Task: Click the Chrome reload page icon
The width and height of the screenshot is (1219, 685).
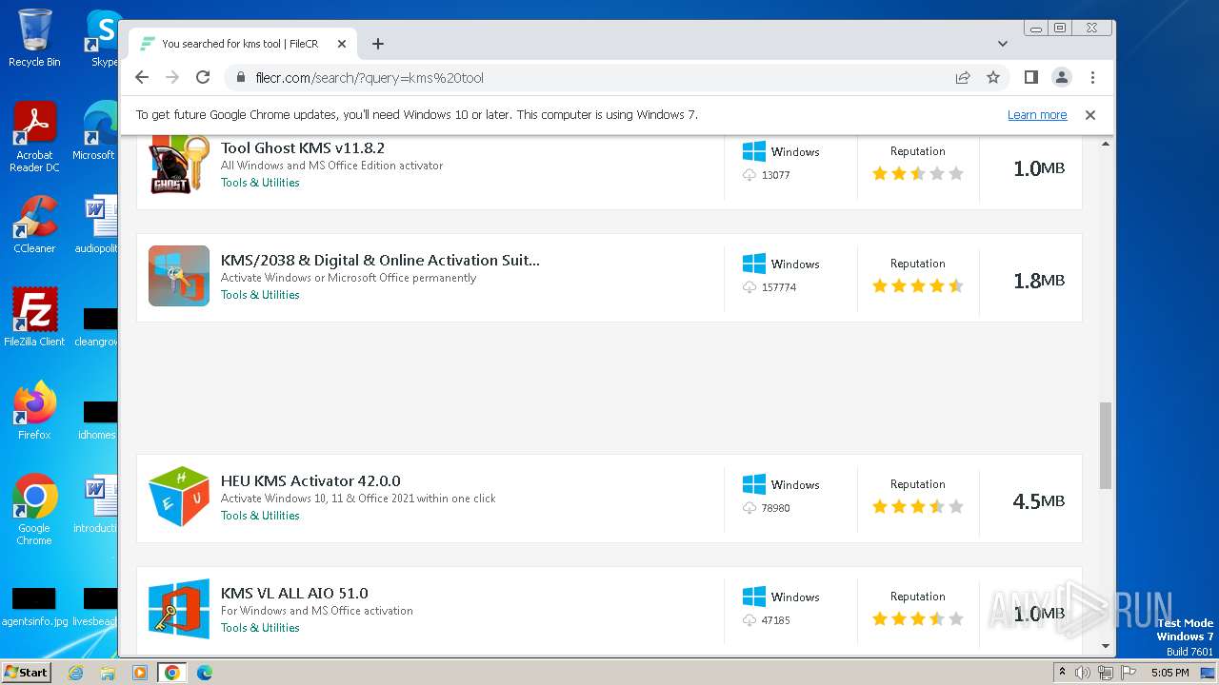Action: (x=203, y=78)
